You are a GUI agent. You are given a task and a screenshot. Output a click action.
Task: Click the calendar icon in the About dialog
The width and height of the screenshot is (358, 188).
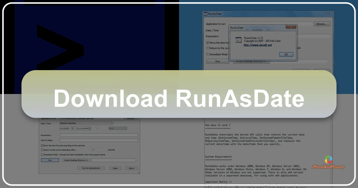pyautogui.click(x=239, y=40)
